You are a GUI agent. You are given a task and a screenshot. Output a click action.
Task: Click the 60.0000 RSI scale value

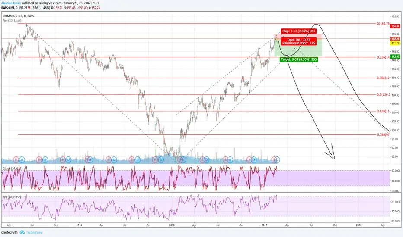click(x=396, y=202)
